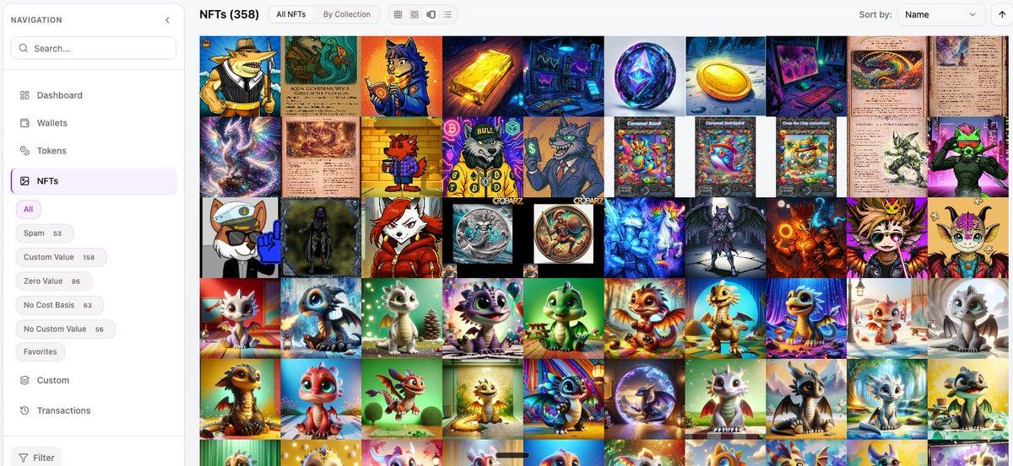The image size is (1013, 466).
Task: Open the gold bar NFT
Action: click(483, 76)
